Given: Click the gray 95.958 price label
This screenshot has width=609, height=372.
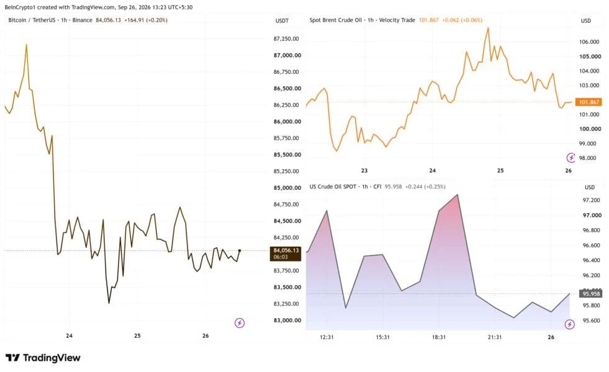Looking at the screenshot, I should (591, 294).
